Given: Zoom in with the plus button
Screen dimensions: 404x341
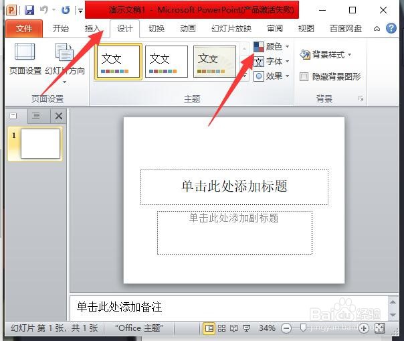Looking at the screenshot, I should click(364, 328).
